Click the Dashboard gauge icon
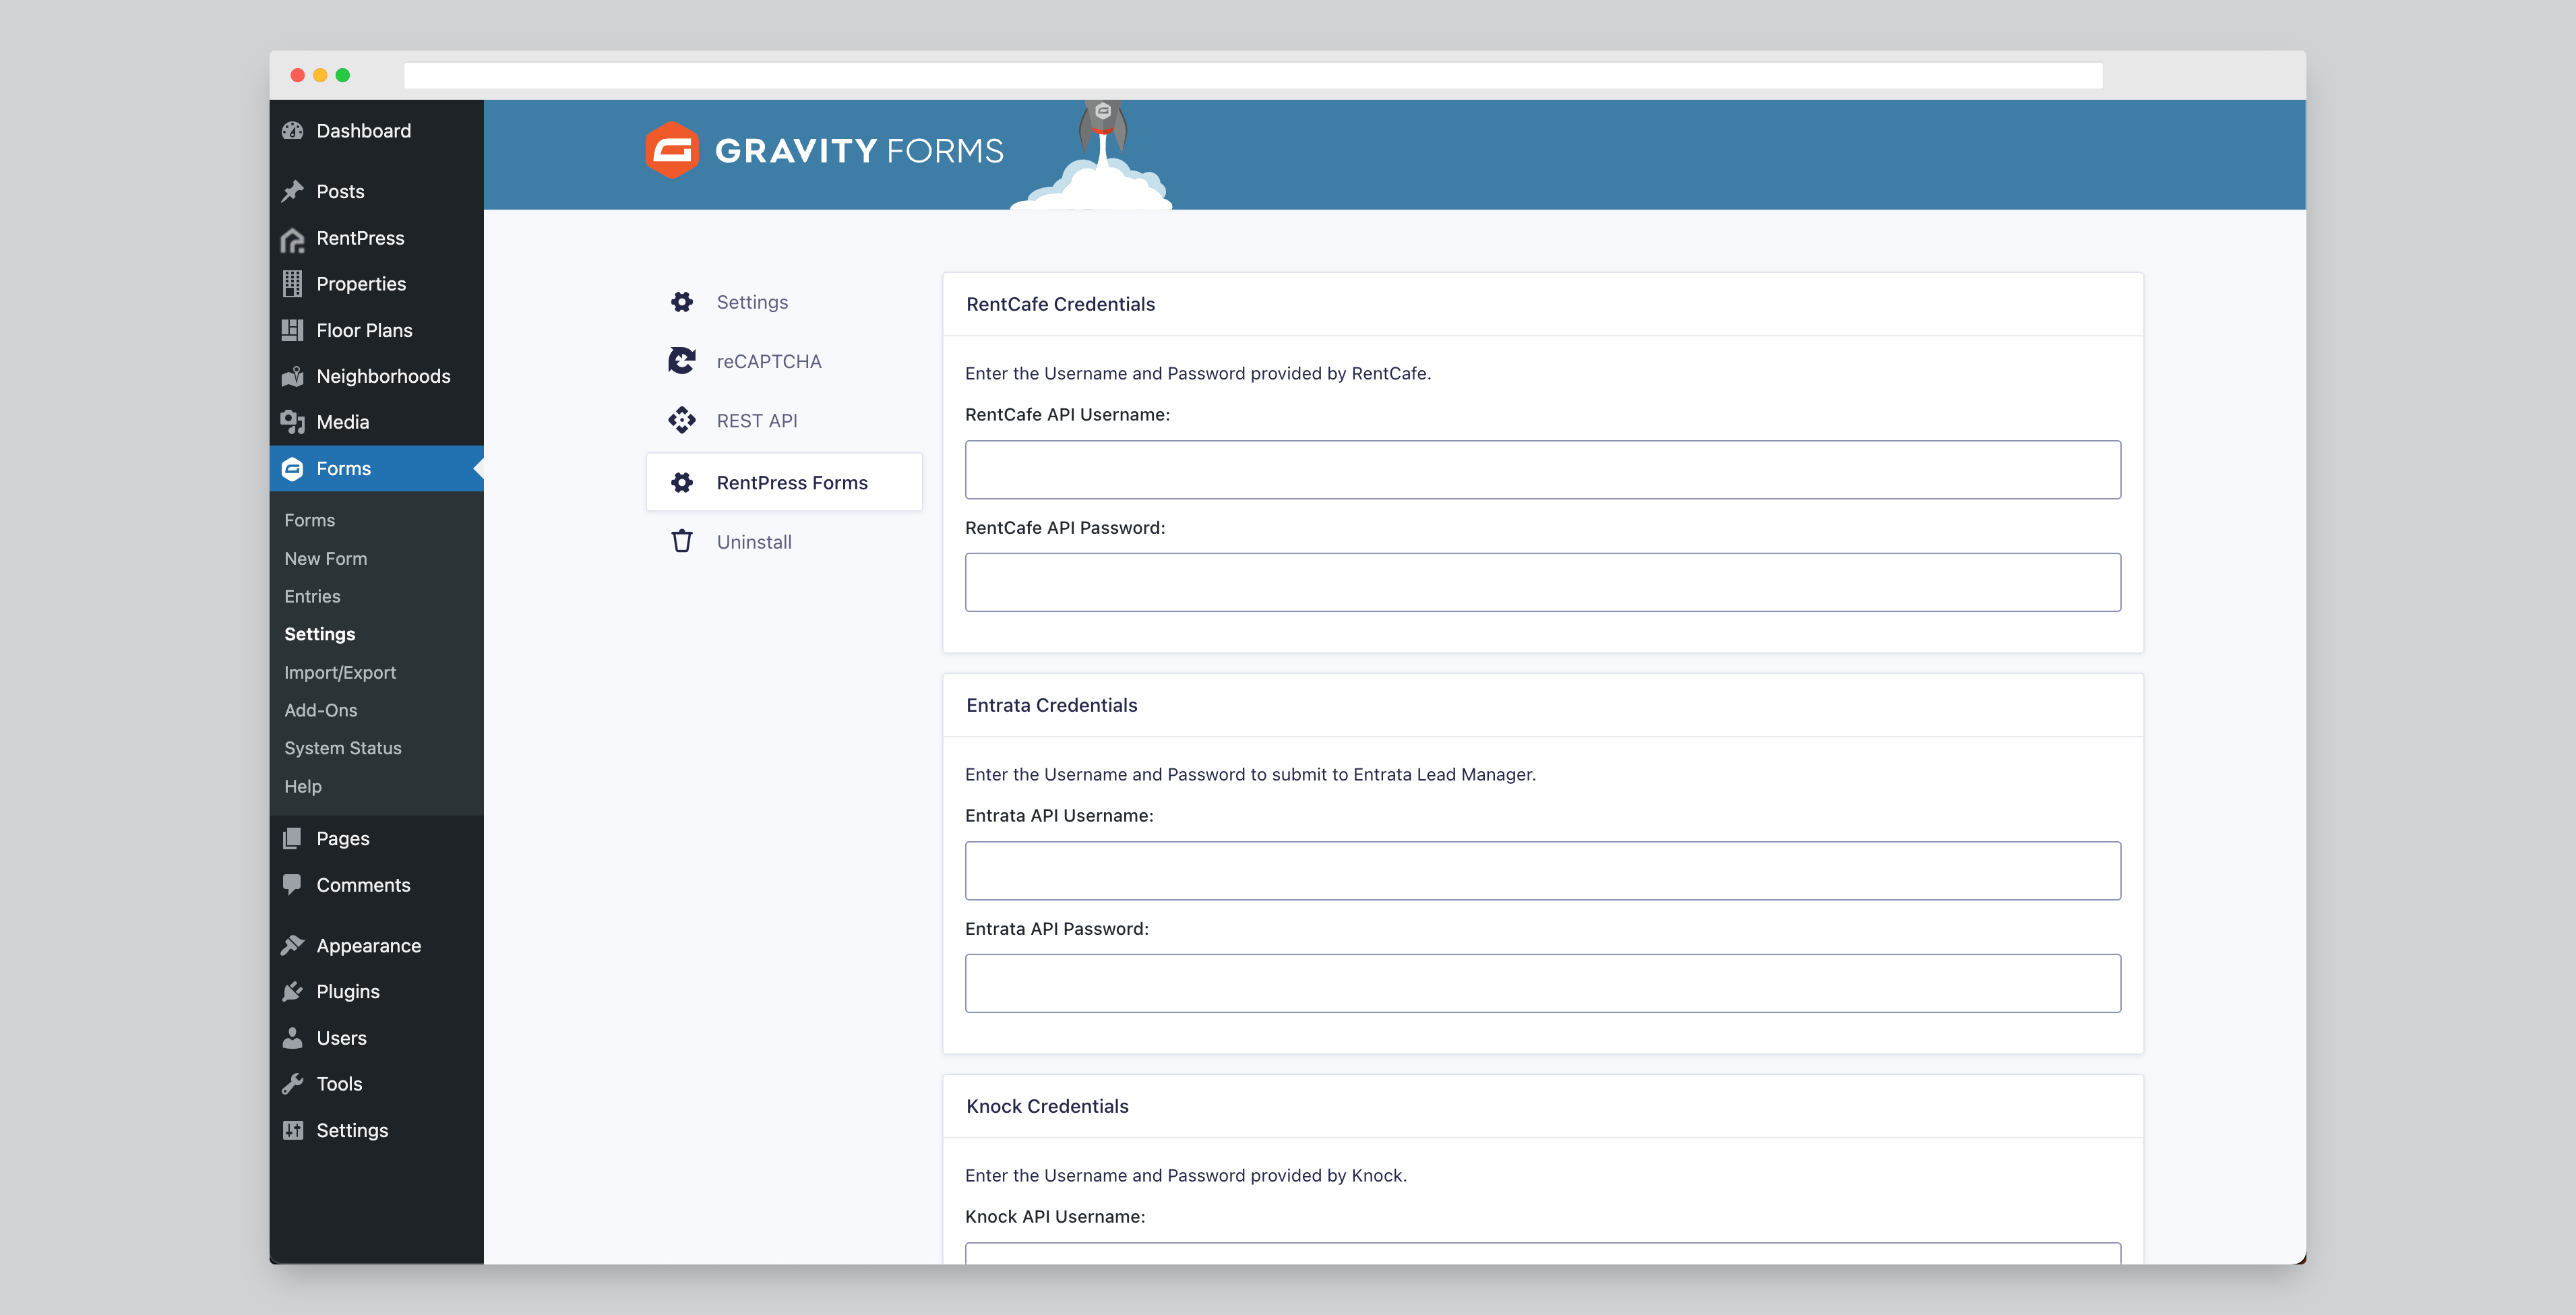The image size is (2576, 1315). tap(292, 131)
